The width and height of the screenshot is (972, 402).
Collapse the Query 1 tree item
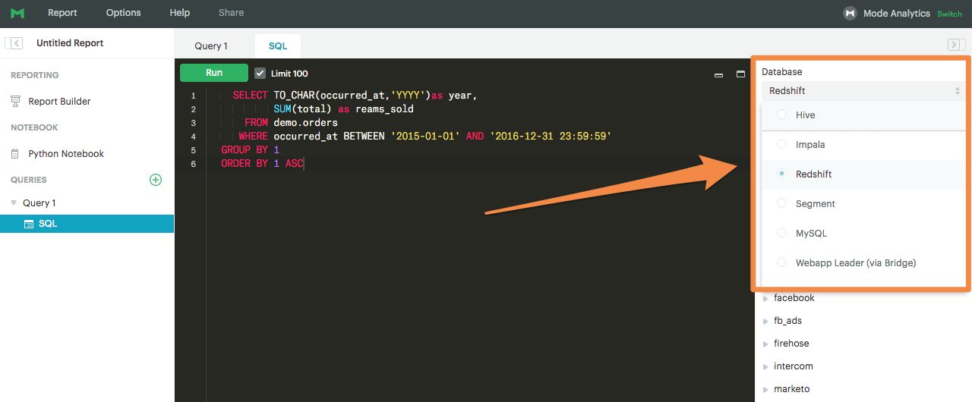point(14,203)
